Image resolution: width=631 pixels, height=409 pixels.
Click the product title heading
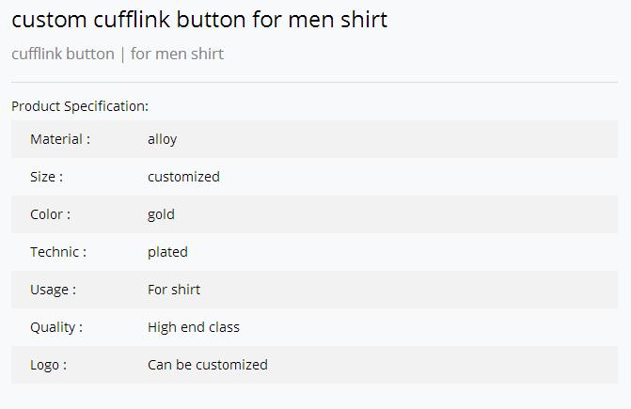199,20
